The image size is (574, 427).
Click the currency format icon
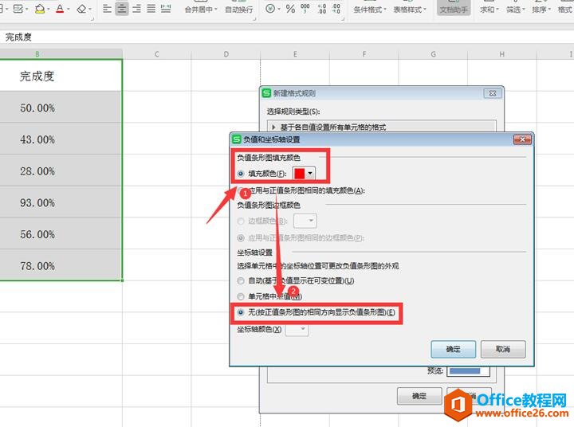click(270, 9)
